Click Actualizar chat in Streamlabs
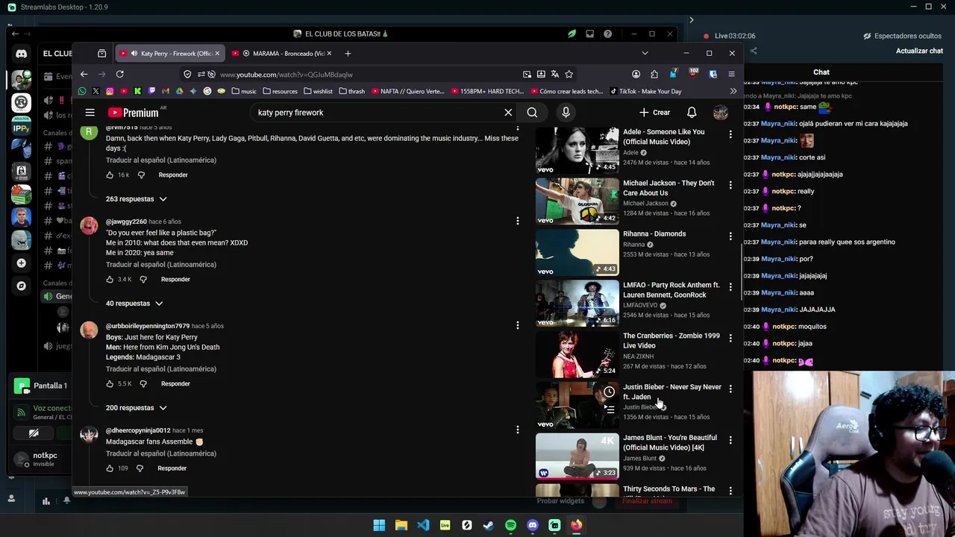The height and width of the screenshot is (537, 955). pyautogui.click(x=919, y=51)
